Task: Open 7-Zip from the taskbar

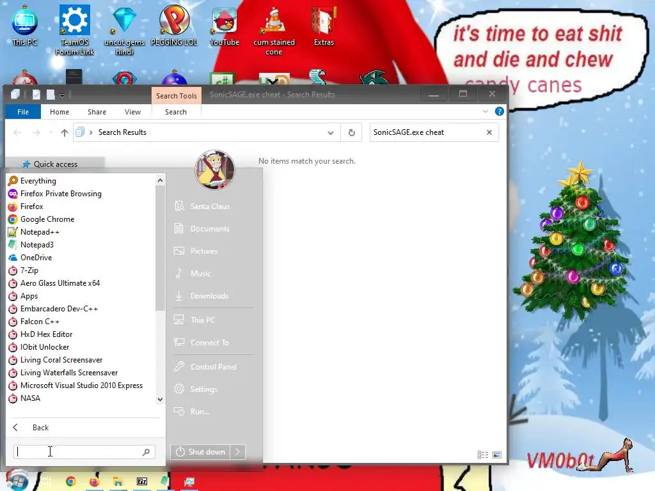Action: pyautogui.click(x=142, y=482)
